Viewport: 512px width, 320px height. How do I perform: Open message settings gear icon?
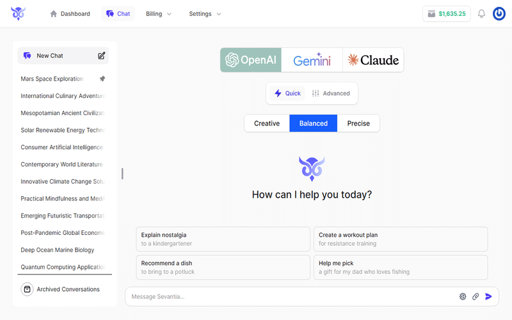point(463,296)
